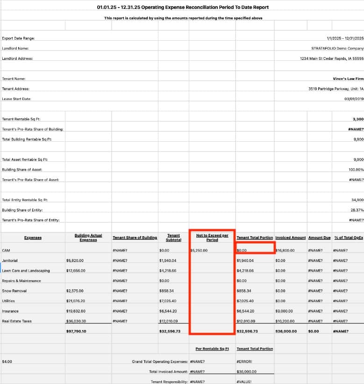Select the $4.00 cell at bottom left
364x384 pixels.
(7, 362)
